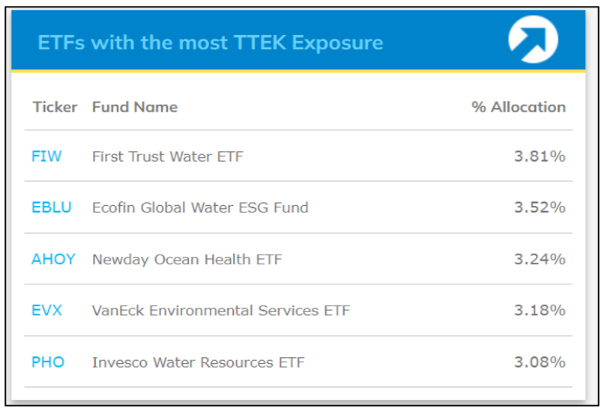
Task: Click the 3.81% allocation value
Action: (x=540, y=156)
